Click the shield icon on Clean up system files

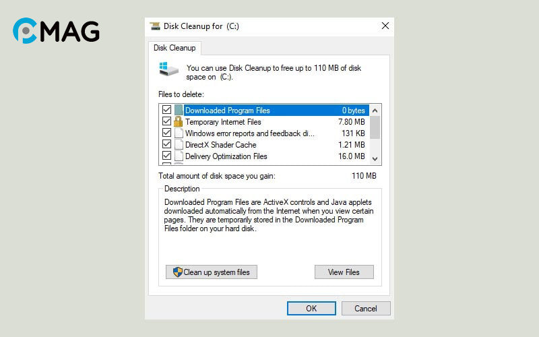coord(177,272)
